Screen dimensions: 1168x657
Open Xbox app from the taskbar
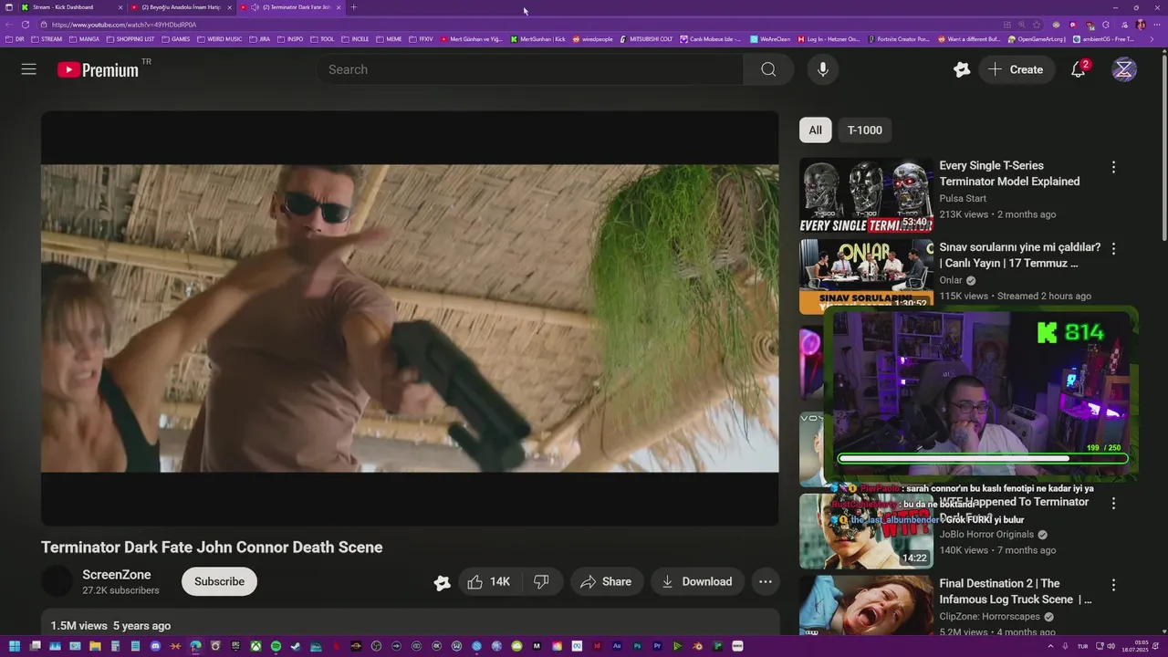[255, 646]
